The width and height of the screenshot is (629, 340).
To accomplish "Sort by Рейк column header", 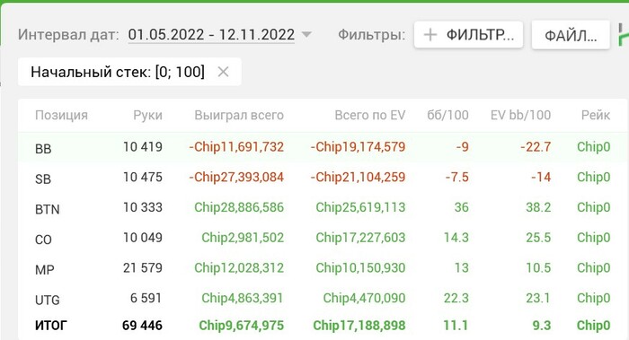I will (596, 116).
